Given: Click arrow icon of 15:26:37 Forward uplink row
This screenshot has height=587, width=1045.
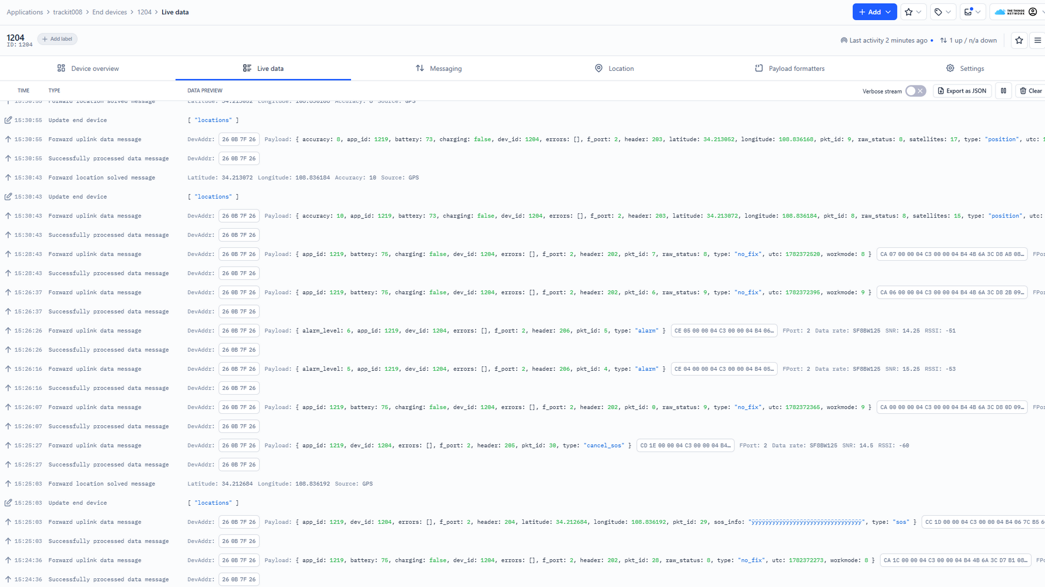Looking at the screenshot, I should click(x=8, y=292).
